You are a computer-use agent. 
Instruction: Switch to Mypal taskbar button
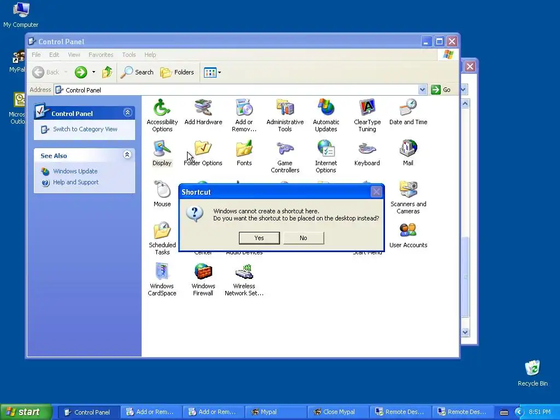pyautogui.click(x=276, y=412)
